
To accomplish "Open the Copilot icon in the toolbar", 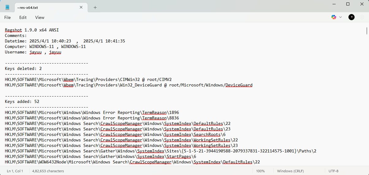I will coord(334,17).
